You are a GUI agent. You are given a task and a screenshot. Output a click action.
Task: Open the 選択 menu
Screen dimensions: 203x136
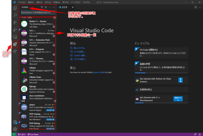tap(39, 2)
